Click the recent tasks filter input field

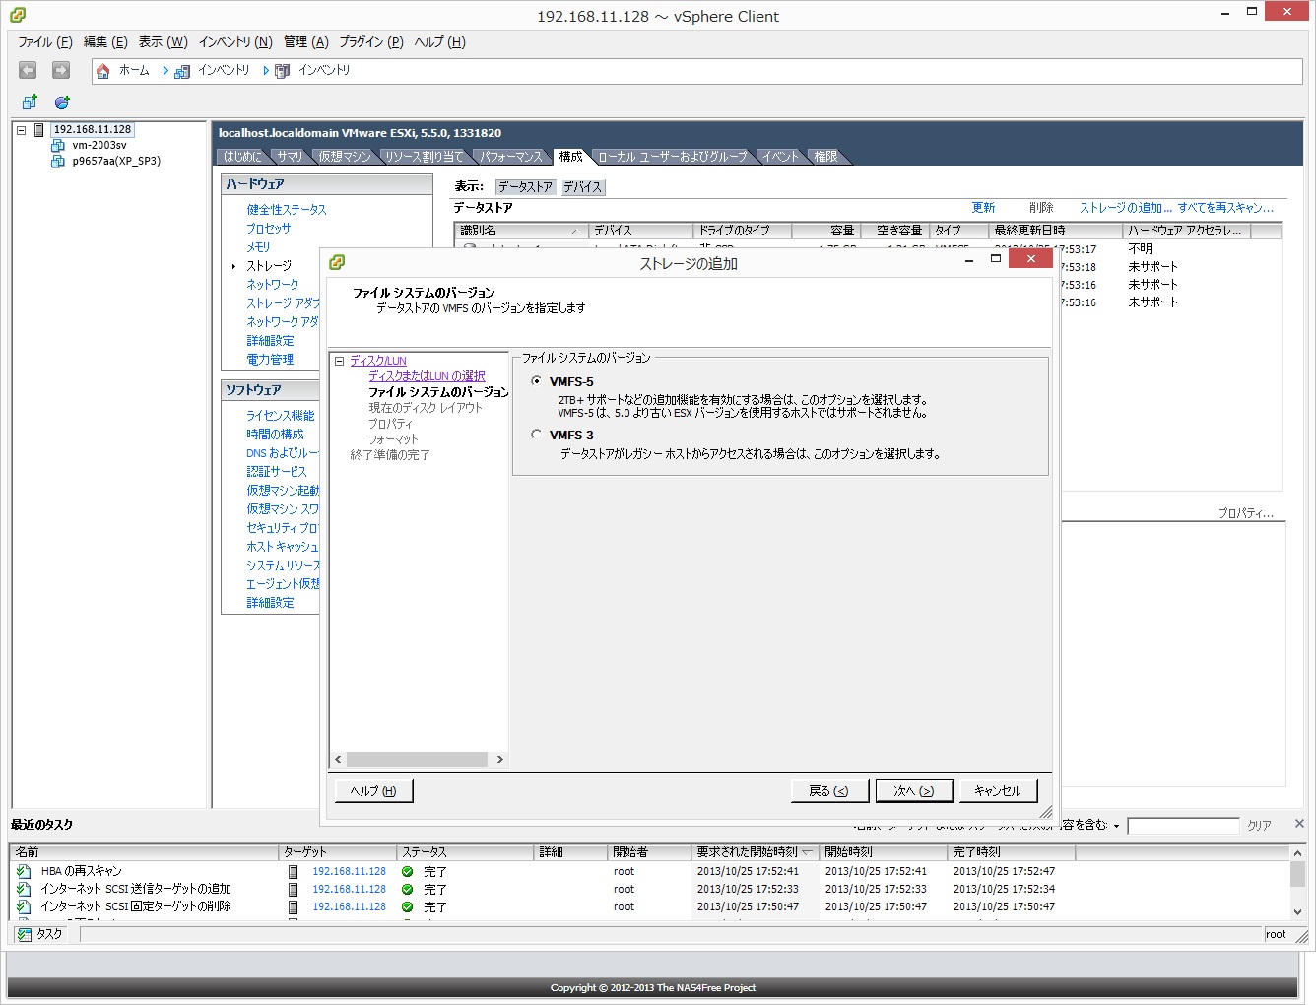pos(1183,826)
